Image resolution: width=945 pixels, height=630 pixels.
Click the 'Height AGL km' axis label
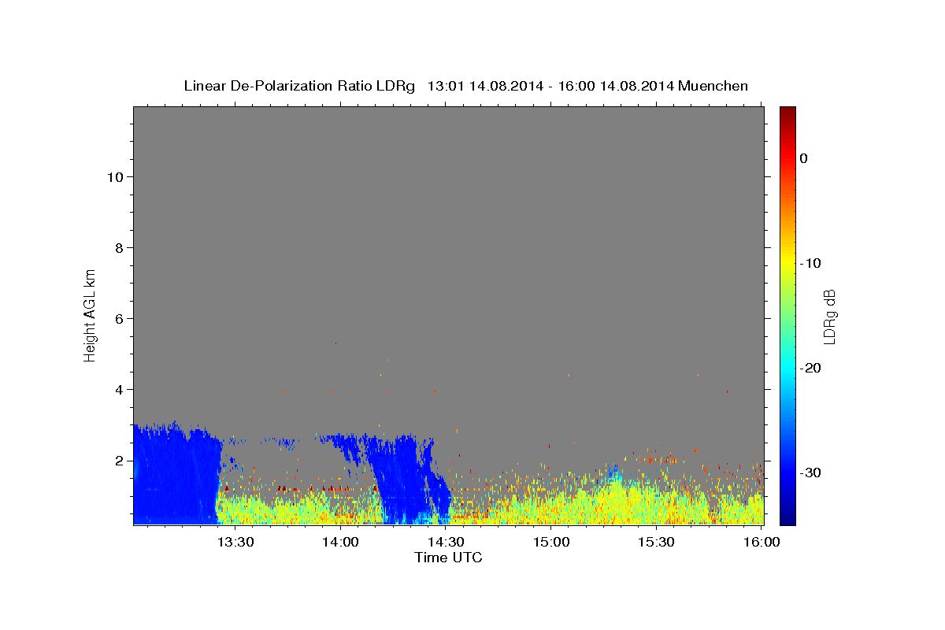(x=91, y=314)
